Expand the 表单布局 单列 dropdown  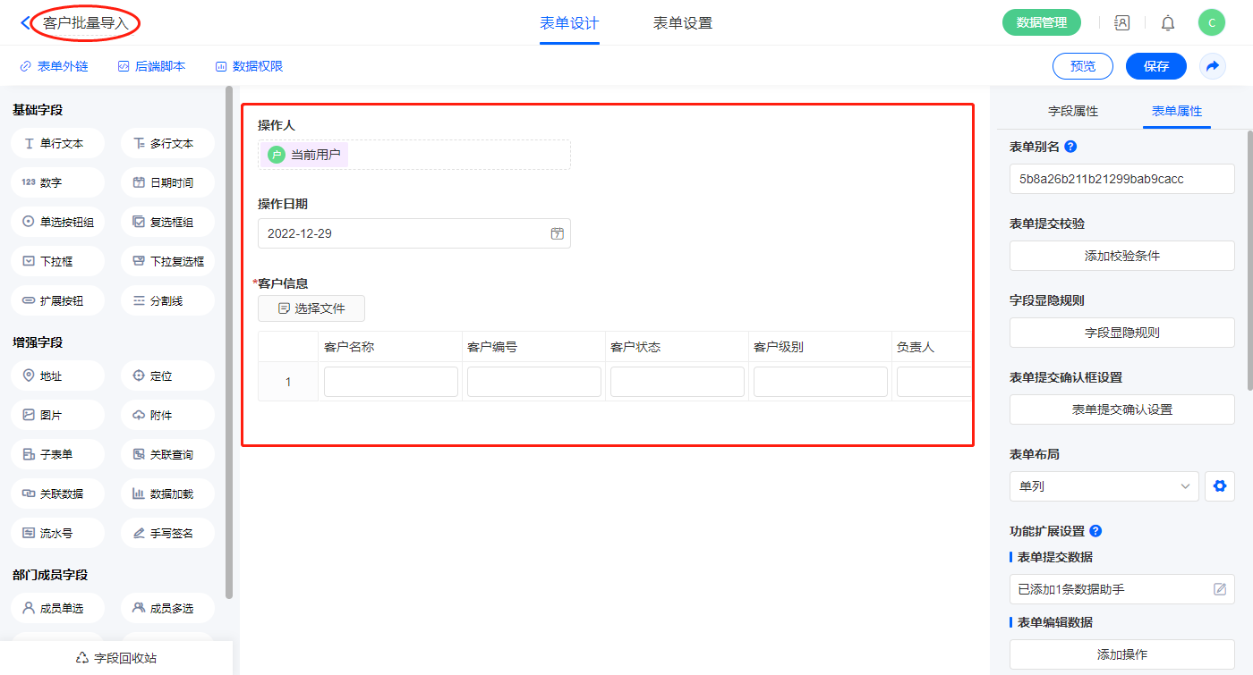tap(1104, 486)
